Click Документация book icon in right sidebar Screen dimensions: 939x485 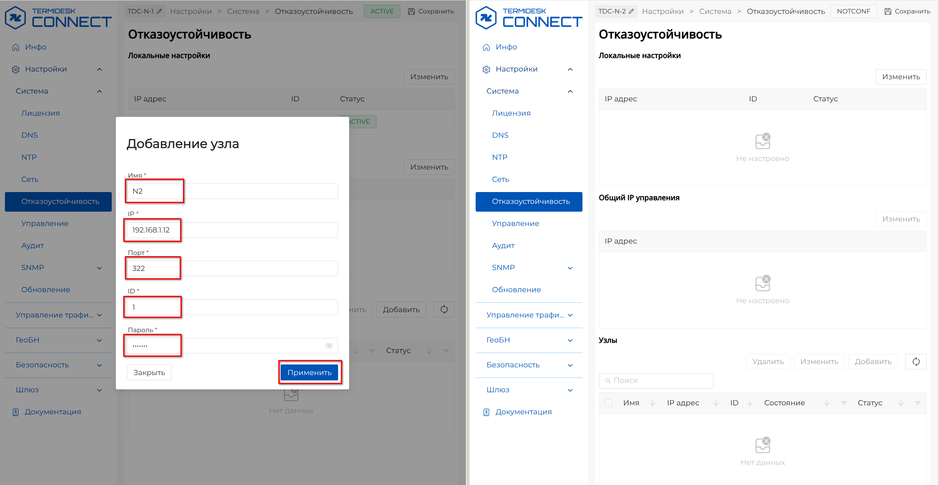point(486,412)
